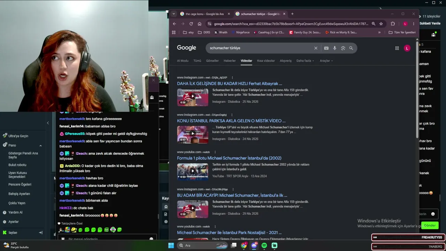
Task: Select the AI Modu search tab
Action: (x=183, y=61)
